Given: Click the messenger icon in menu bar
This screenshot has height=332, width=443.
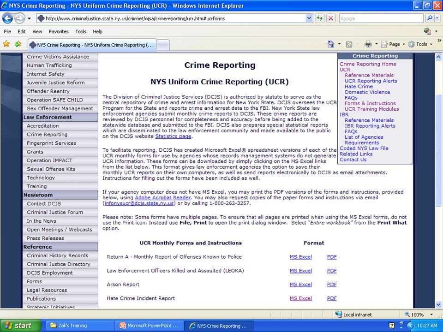Looking at the screenshot, I should (x=427, y=31).
